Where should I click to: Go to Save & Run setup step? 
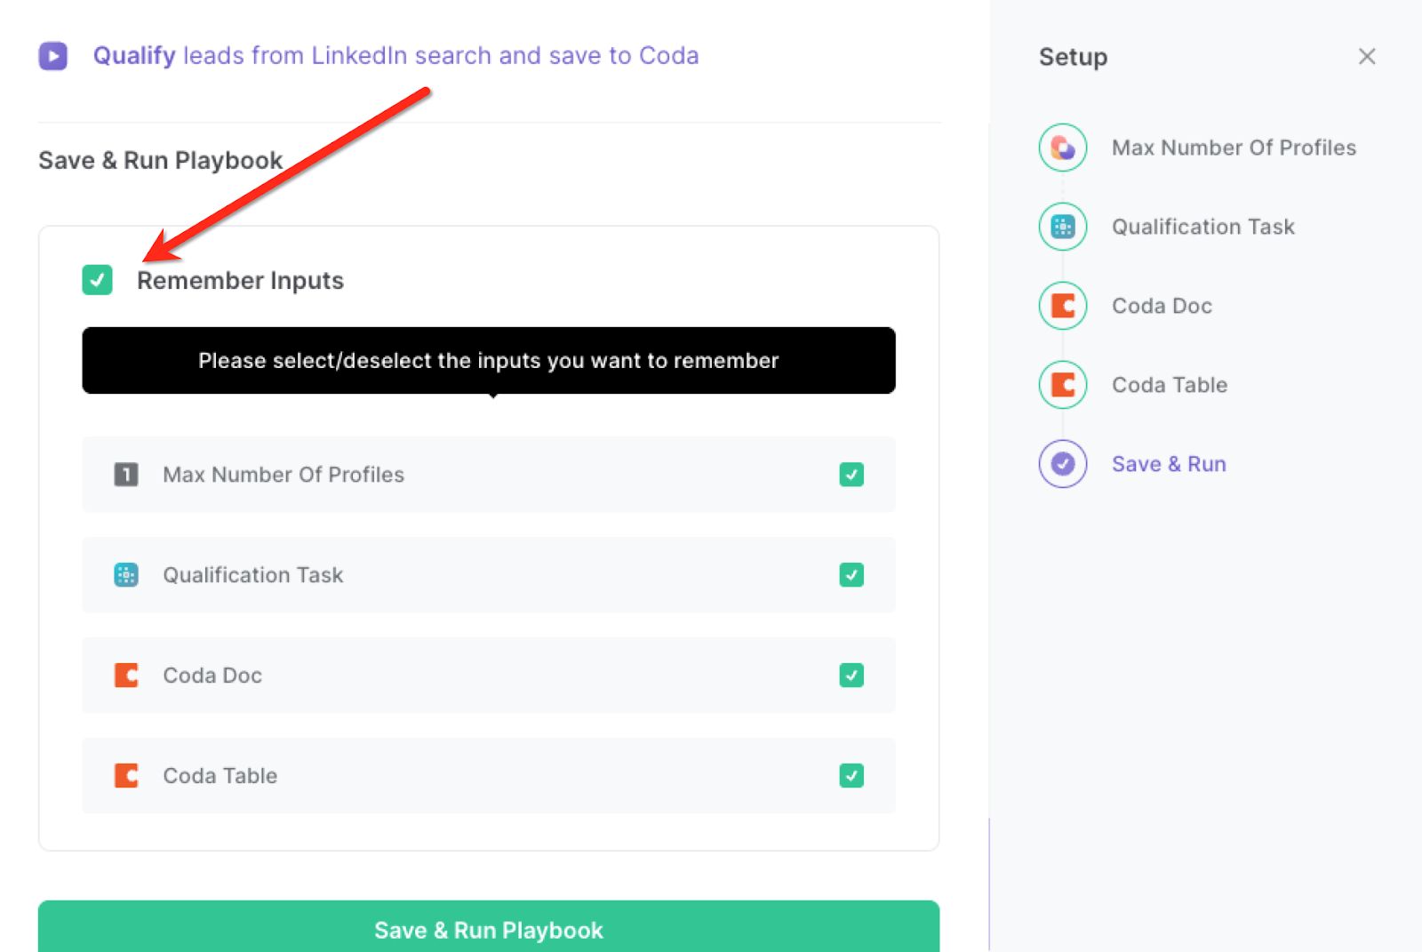coord(1169,464)
